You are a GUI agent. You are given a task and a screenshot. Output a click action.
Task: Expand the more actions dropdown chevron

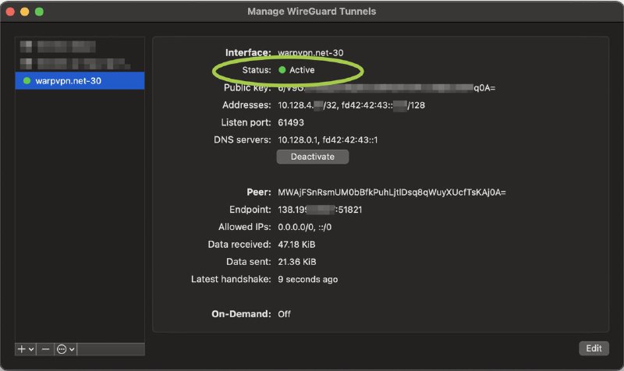[72, 349]
